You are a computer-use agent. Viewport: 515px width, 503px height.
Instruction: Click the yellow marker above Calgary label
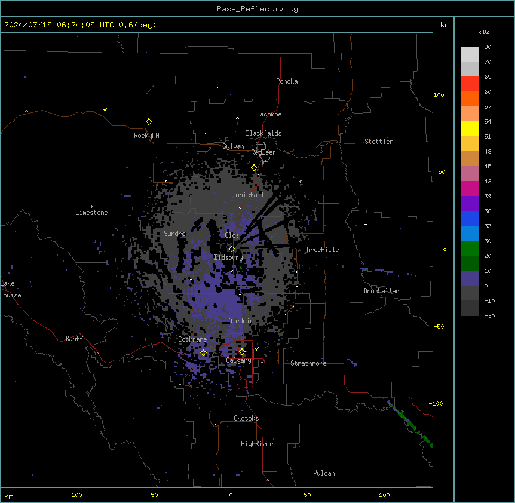(242, 352)
